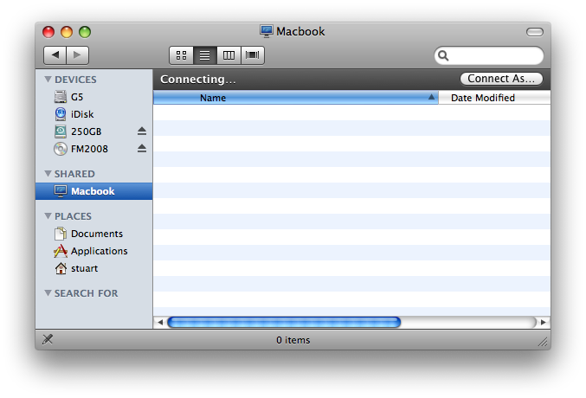
Task: Open iDisk from the sidebar
Action: (x=81, y=114)
